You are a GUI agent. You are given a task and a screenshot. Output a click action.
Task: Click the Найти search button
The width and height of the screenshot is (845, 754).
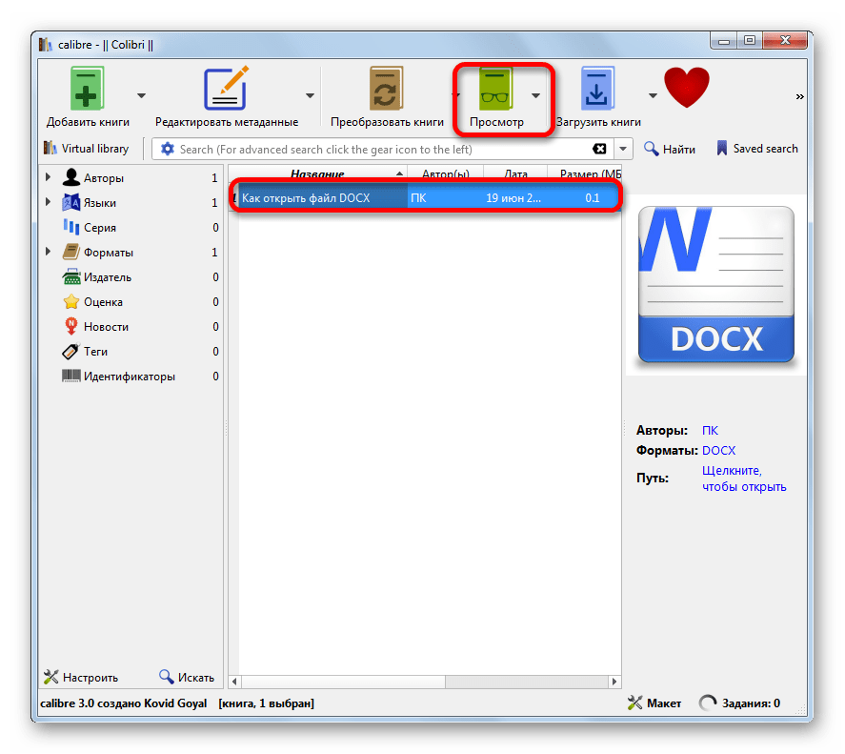point(670,149)
